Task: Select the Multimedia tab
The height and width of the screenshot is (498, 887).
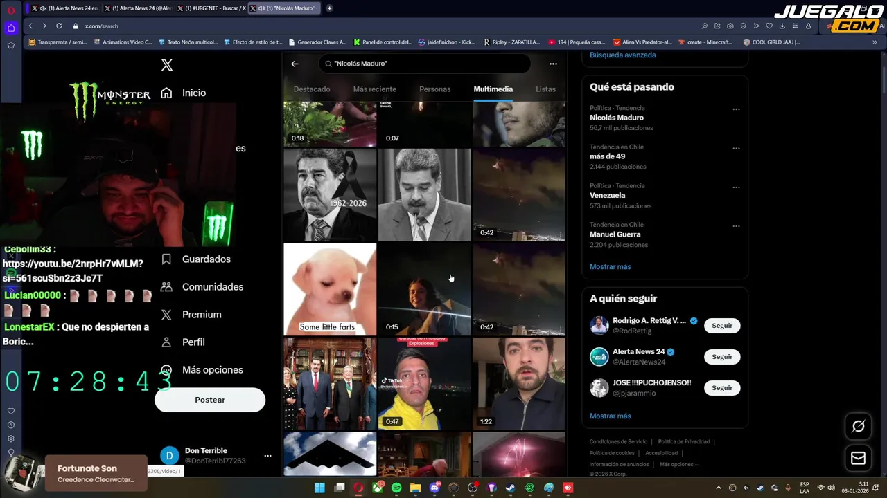Action: [493, 89]
